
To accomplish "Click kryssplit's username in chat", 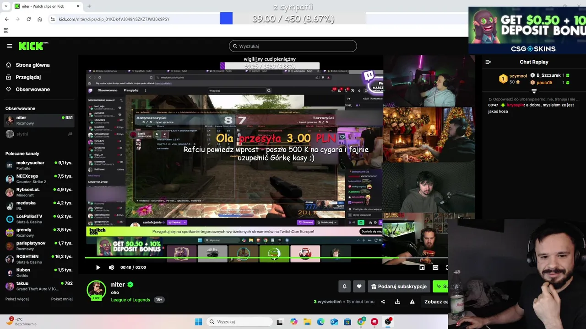I will click(x=515, y=105).
